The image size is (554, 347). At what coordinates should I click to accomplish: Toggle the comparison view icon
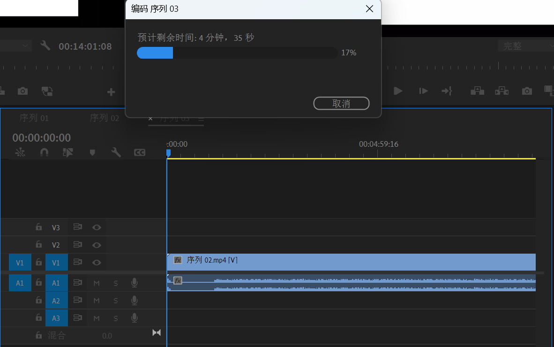(x=47, y=91)
